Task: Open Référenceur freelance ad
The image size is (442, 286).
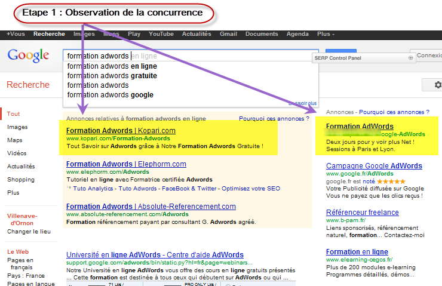Action: pyautogui.click(x=362, y=212)
